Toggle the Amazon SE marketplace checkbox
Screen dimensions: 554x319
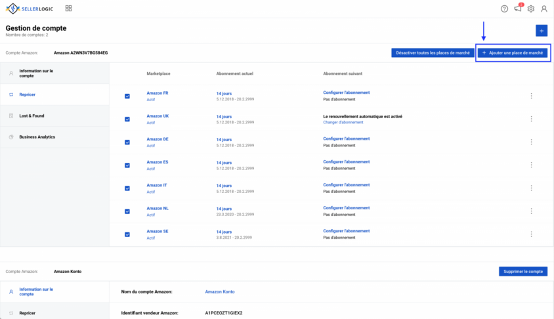pyautogui.click(x=127, y=234)
